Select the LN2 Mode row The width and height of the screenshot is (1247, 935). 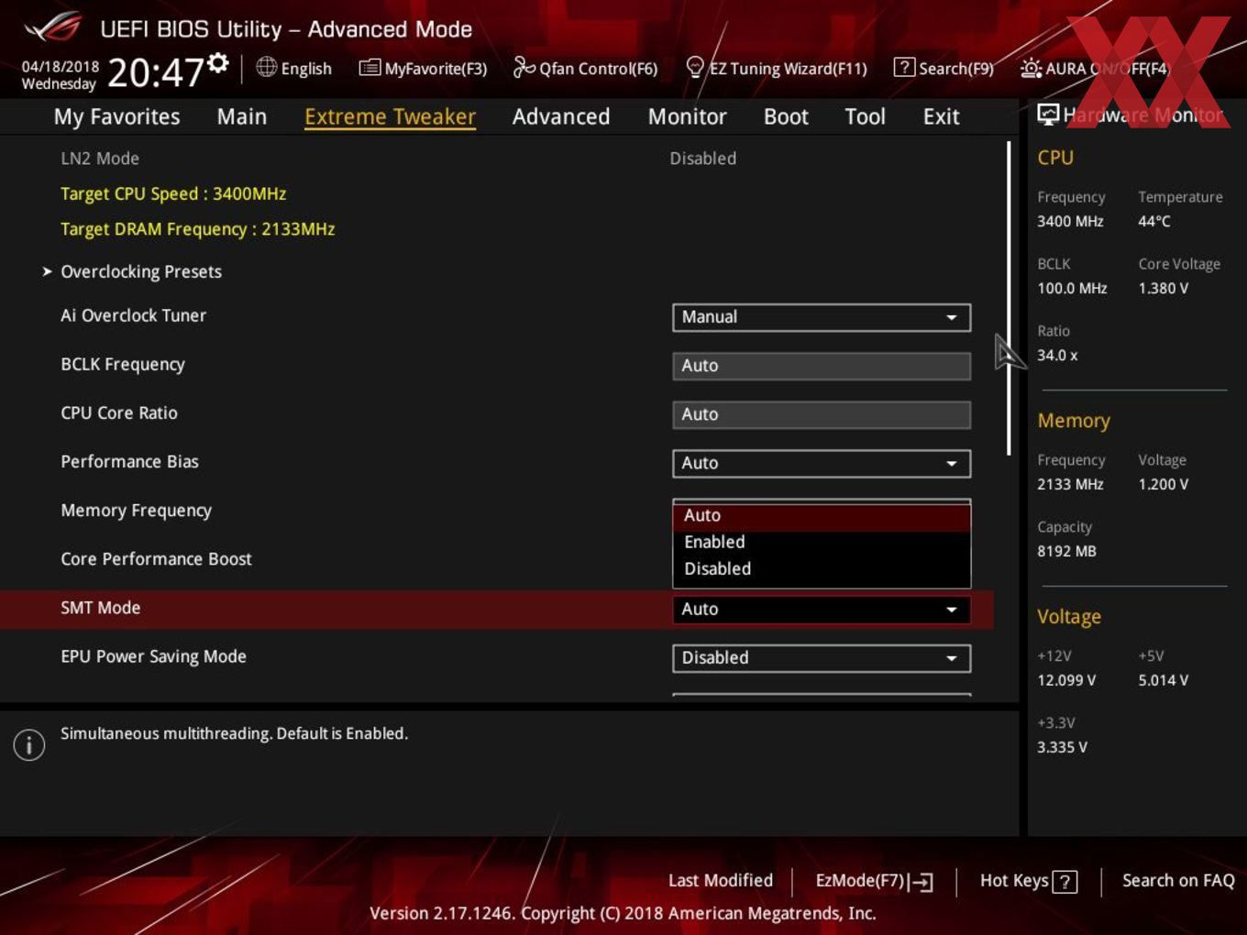click(x=495, y=159)
